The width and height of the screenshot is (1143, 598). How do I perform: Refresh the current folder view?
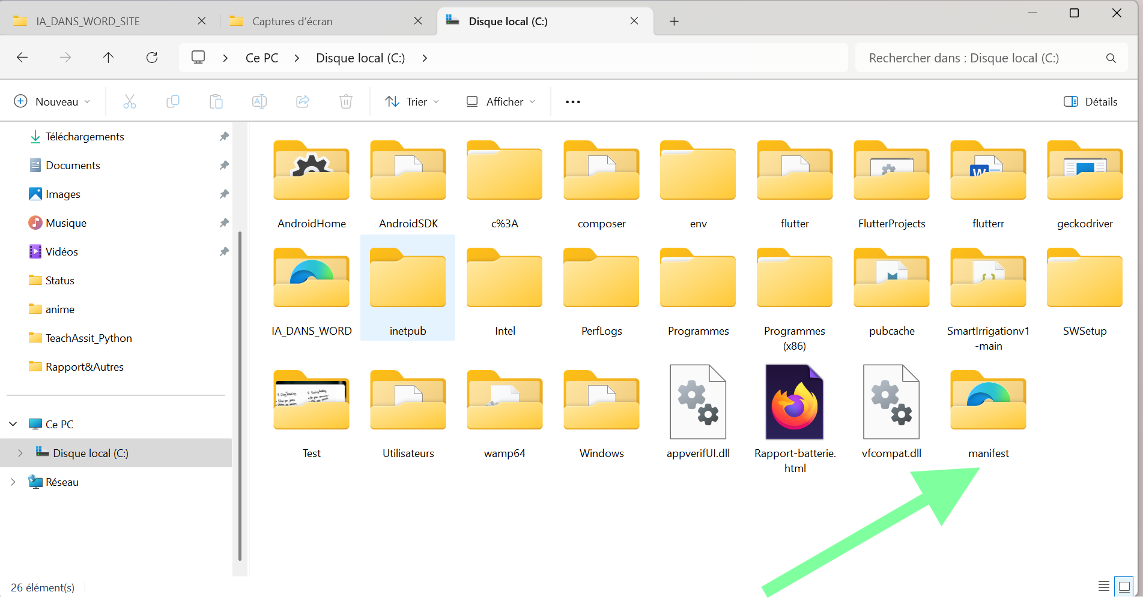point(152,58)
